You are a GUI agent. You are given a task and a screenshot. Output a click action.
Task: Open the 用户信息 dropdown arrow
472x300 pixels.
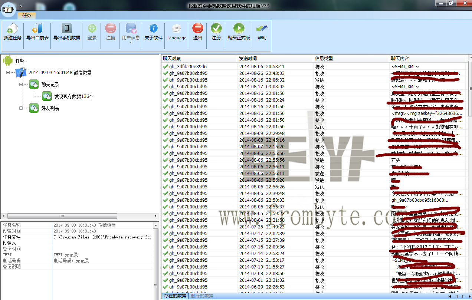tap(131, 42)
